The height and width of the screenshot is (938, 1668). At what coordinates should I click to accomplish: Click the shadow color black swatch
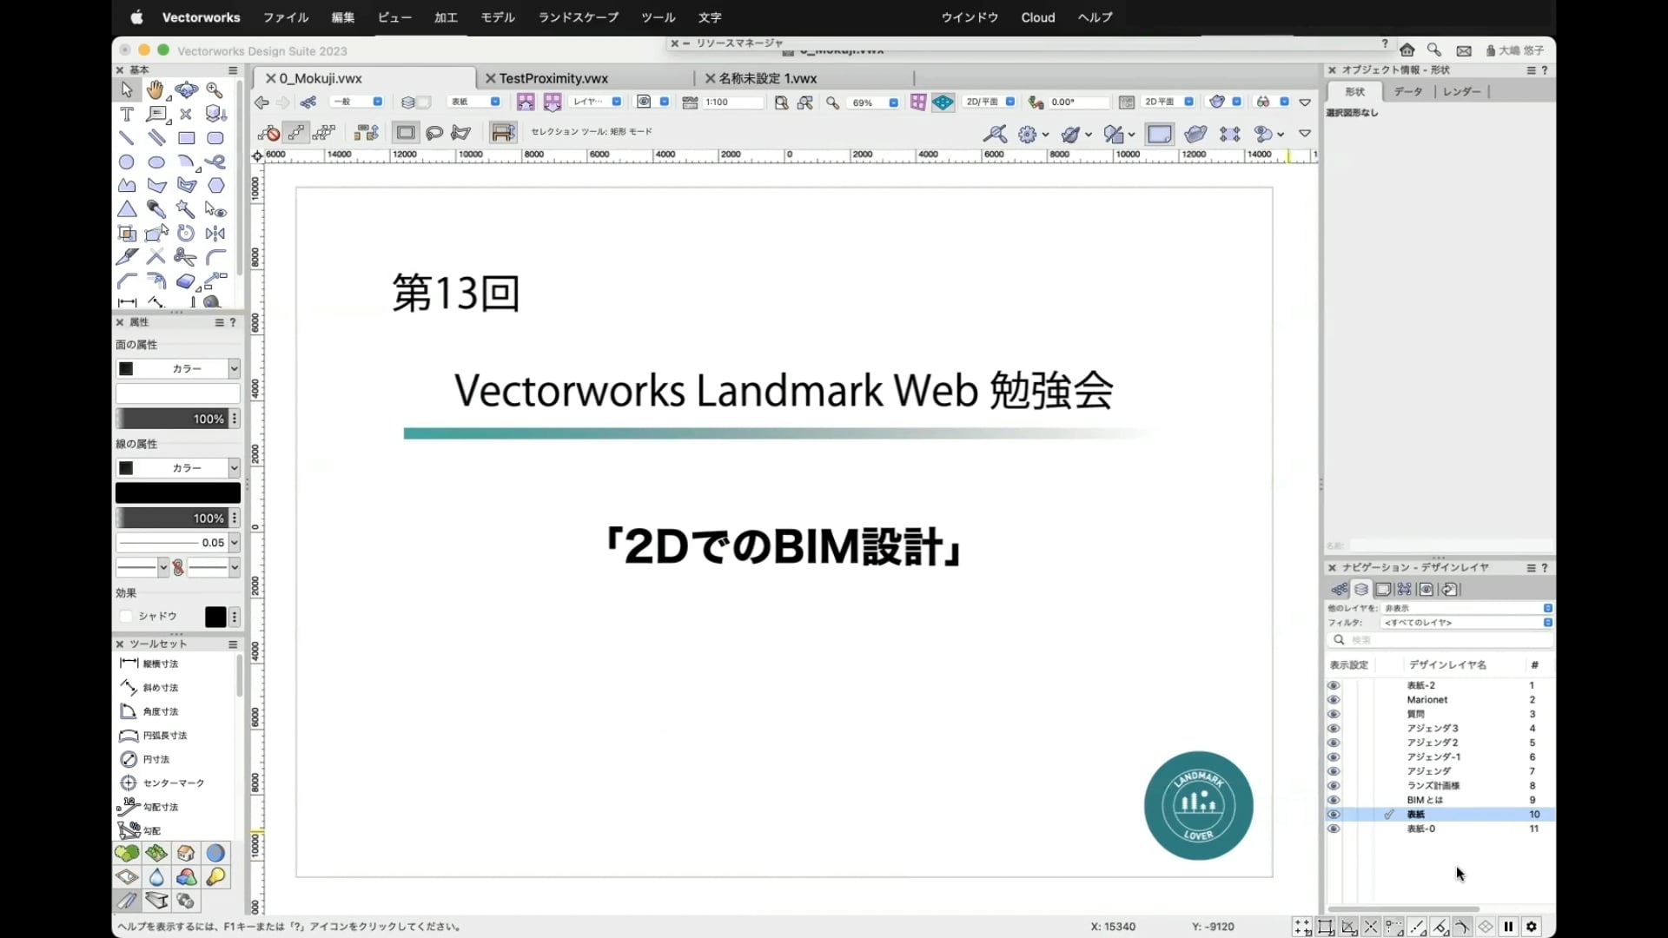coord(215,617)
